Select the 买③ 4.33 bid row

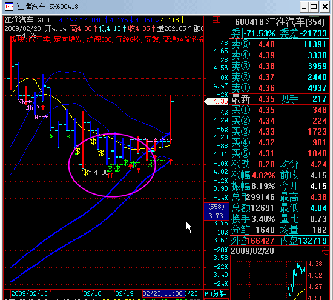tap(279, 132)
